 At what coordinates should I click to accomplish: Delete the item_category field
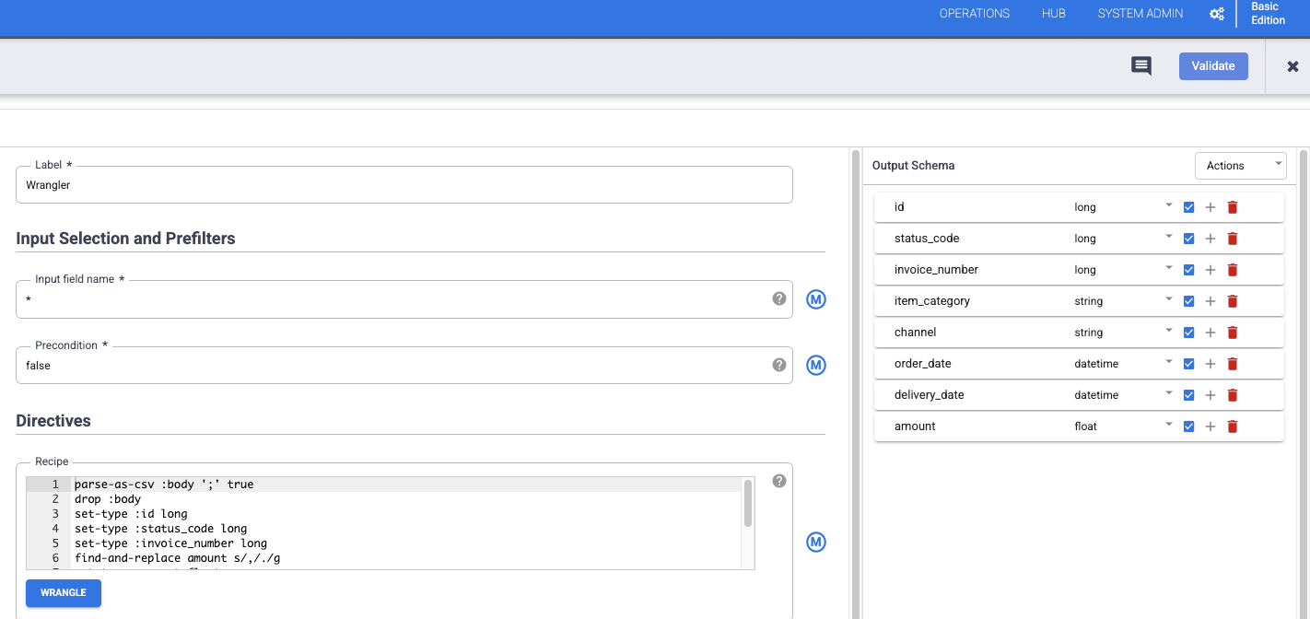(x=1233, y=301)
